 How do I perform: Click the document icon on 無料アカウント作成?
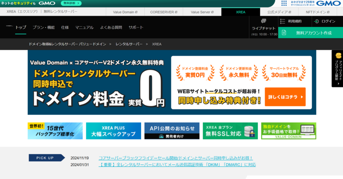[284, 33]
